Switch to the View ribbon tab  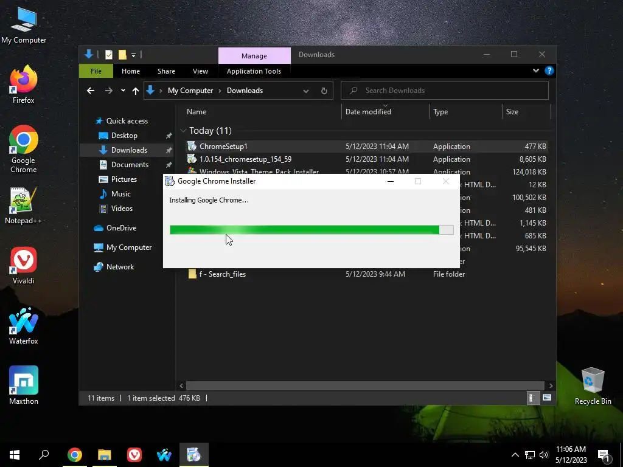[200, 71]
